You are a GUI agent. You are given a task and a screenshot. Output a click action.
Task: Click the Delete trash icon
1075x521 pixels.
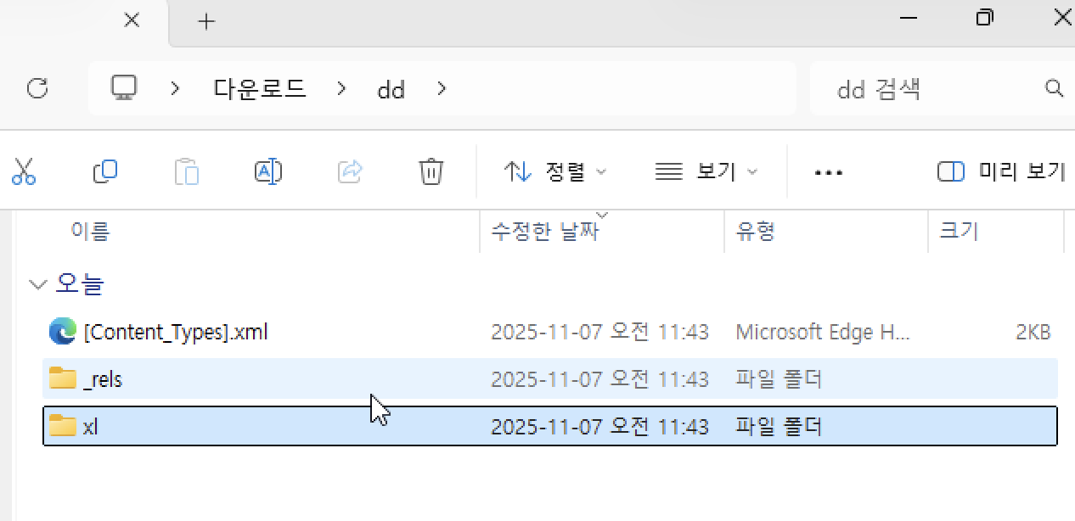coord(431,171)
